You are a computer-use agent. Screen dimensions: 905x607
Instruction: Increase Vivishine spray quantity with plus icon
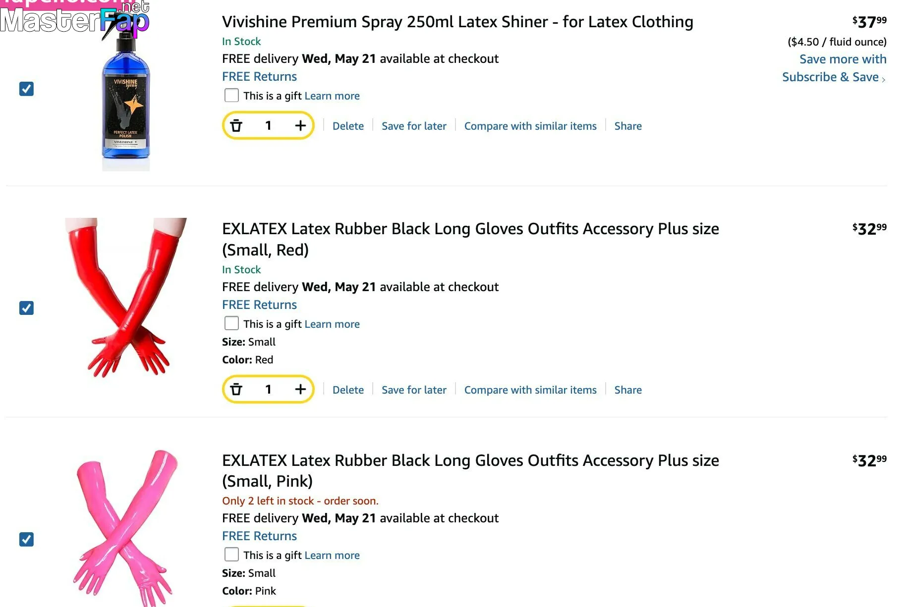pos(300,126)
